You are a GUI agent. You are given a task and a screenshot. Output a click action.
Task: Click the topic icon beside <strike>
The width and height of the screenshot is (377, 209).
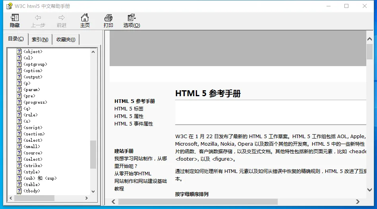click(x=19, y=165)
